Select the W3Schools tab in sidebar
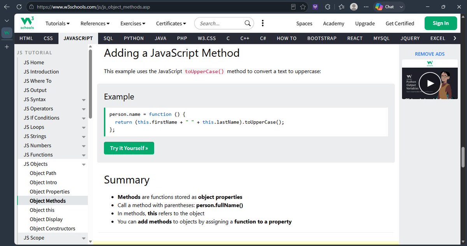The image size is (467, 246). [7, 33]
